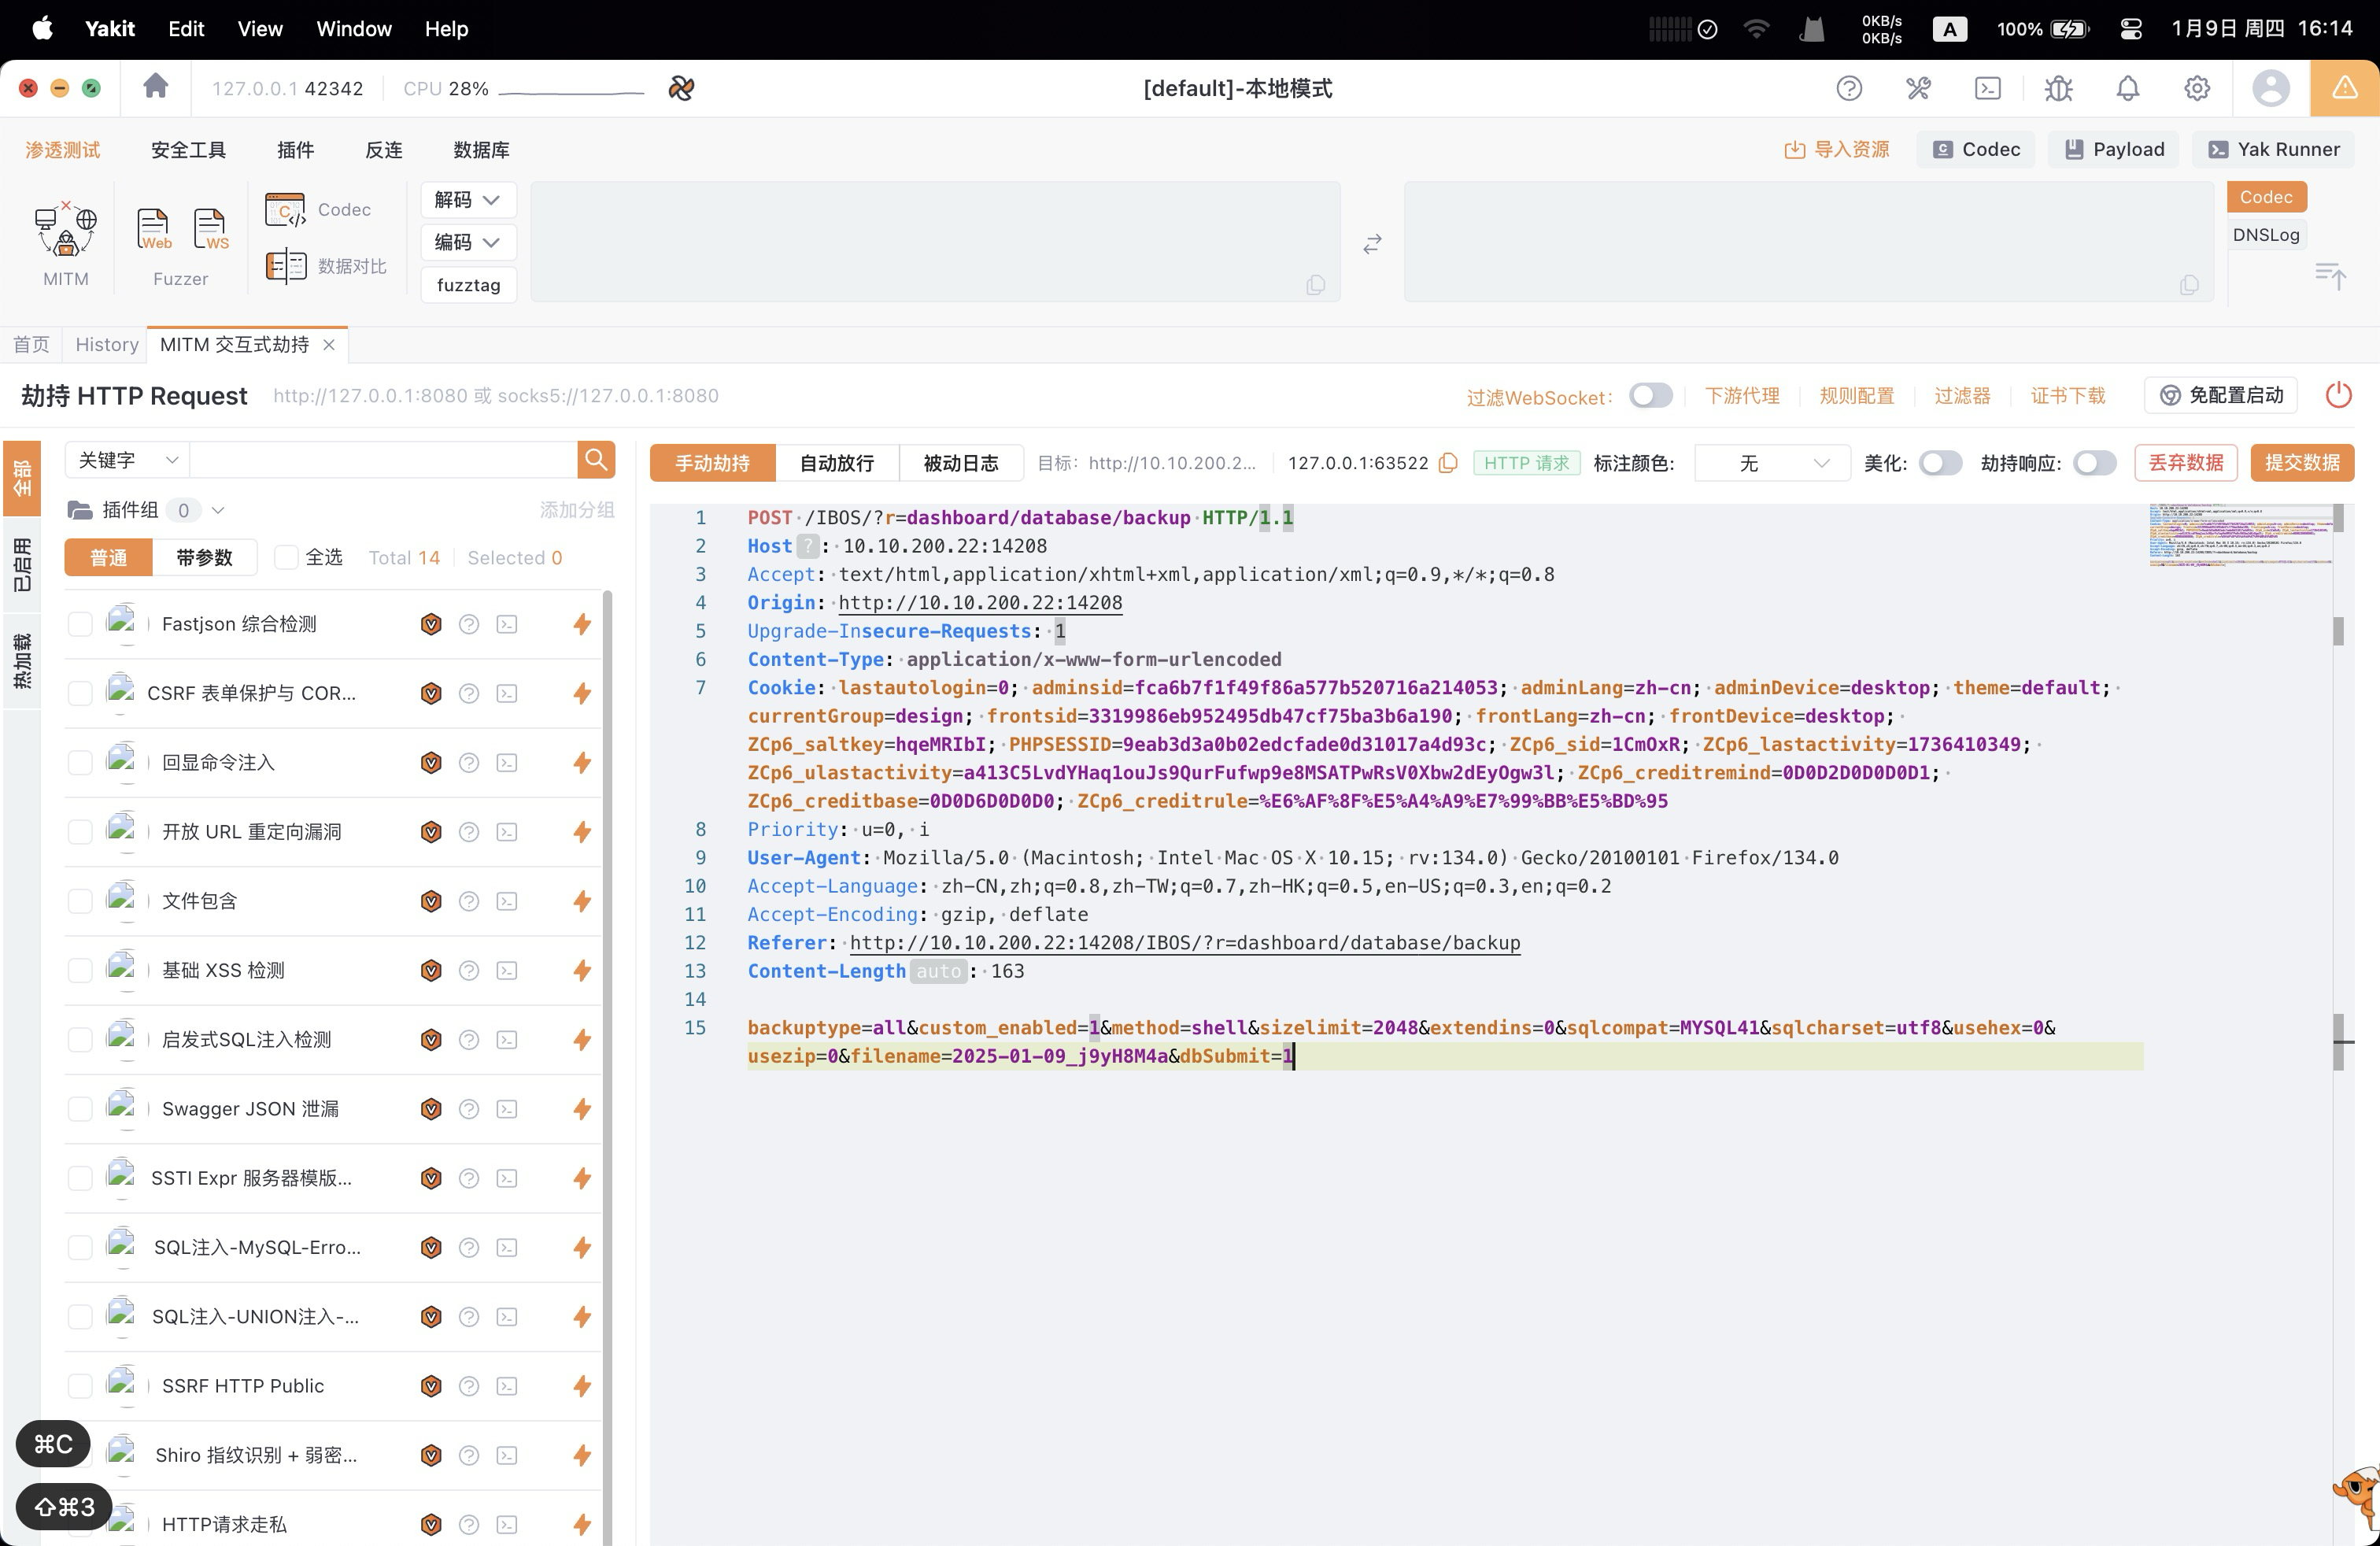Toggle the 美化 beautify switch
The width and height of the screenshot is (2380, 1546).
pos(1940,463)
